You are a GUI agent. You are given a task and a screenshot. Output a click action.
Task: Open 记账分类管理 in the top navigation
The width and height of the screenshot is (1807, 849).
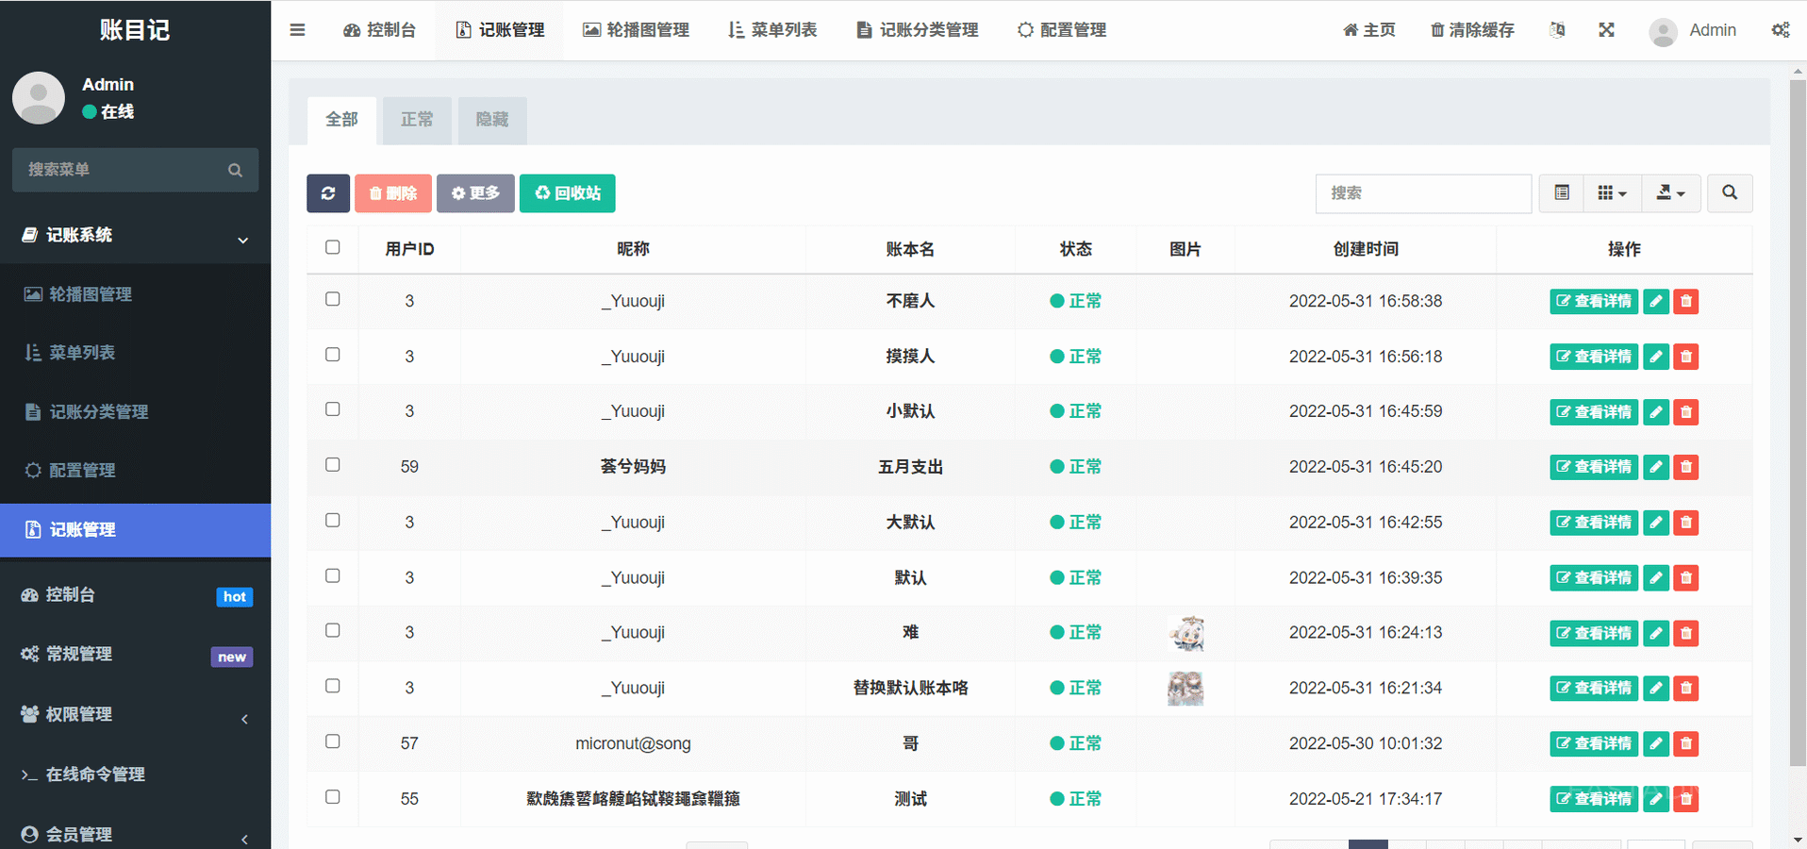point(917,30)
